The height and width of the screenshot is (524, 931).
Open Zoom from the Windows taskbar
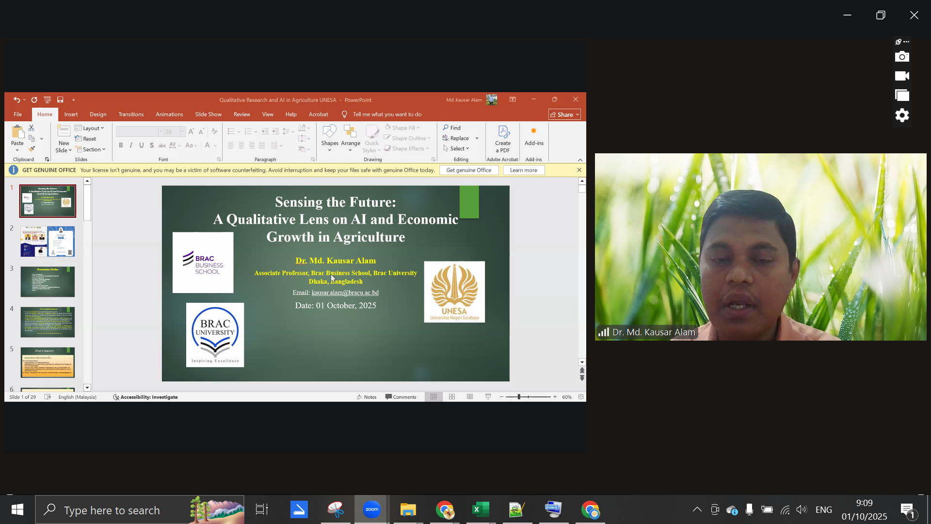(371, 509)
